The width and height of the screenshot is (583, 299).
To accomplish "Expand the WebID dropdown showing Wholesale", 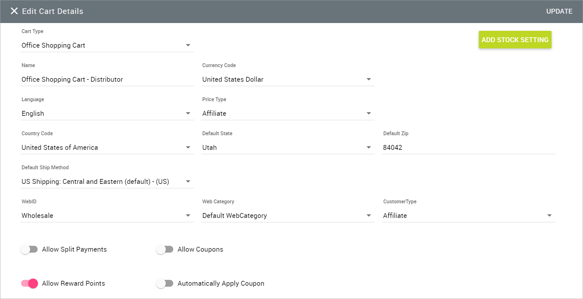I will [x=188, y=215].
